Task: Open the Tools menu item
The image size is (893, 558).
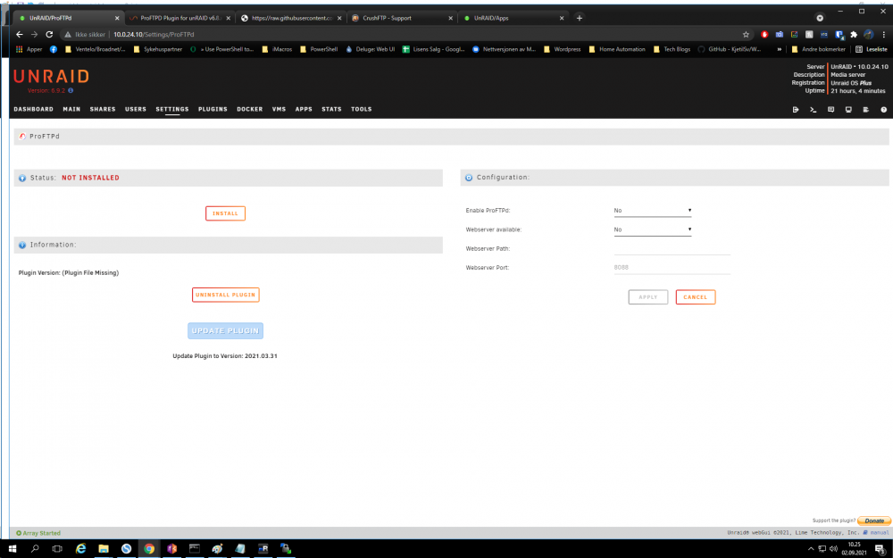Action: tap(362, 109)
